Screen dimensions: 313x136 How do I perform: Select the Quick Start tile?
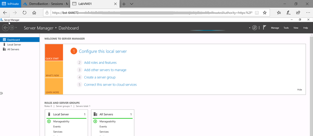54,52
